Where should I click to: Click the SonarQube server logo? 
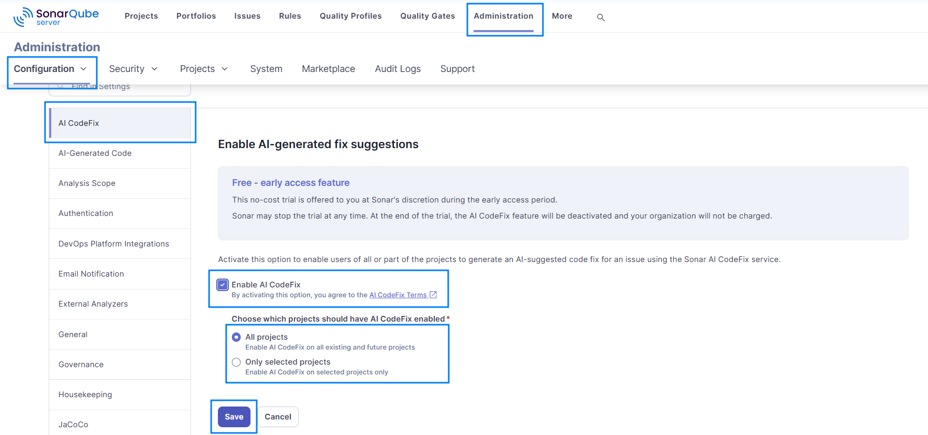56,17
